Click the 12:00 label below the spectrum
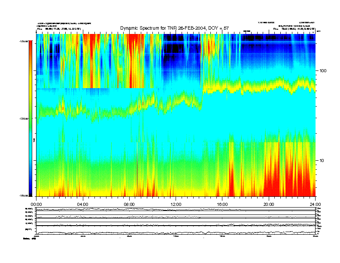Viewport: 340px width, 263px height. coord(176,205)
